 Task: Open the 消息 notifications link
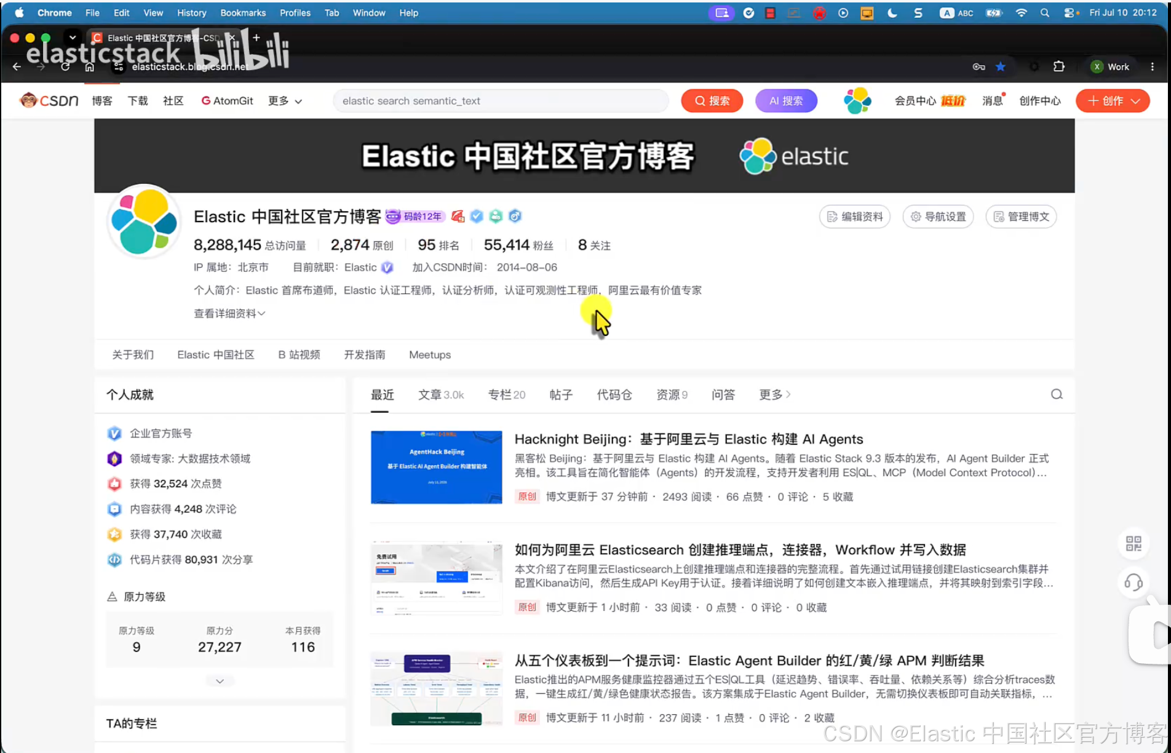[x=993, y=101]
